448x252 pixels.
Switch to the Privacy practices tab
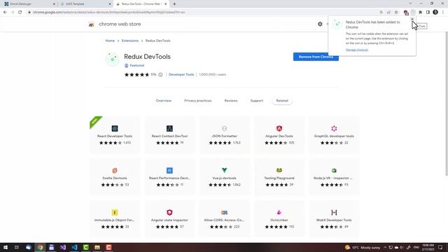click(197, 101)
